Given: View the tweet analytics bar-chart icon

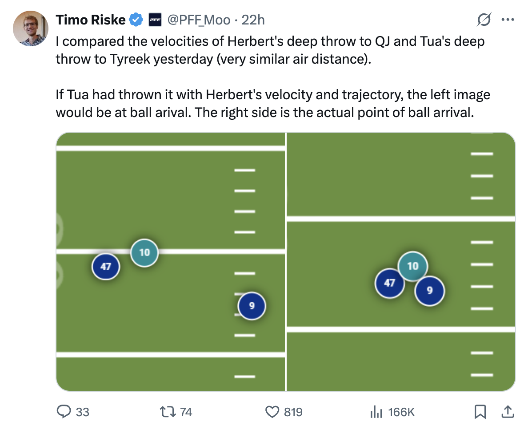Looking at the screenshot, I should [x=376, y=412].
